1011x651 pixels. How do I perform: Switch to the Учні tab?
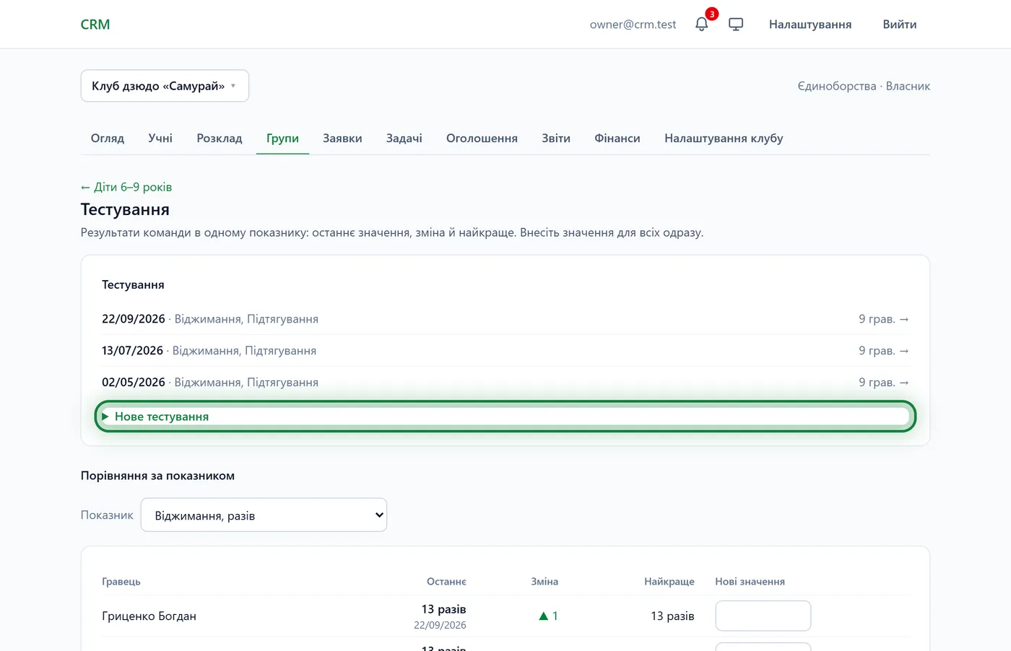click(160, 138)
